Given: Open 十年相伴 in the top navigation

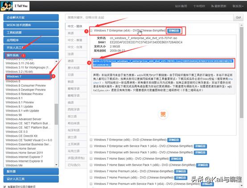Looking at the screenshot, I should [x=199, y=6].
